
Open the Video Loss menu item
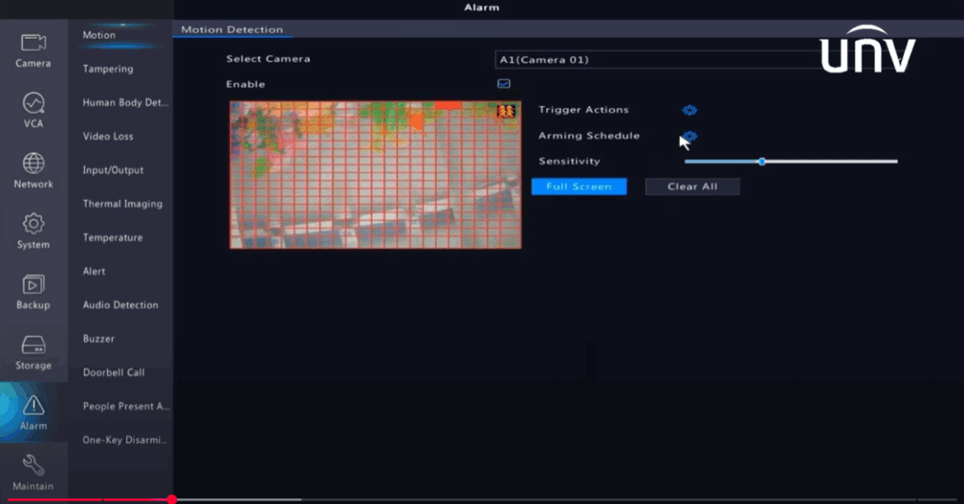pyautogui.click(x=108, y=136)
